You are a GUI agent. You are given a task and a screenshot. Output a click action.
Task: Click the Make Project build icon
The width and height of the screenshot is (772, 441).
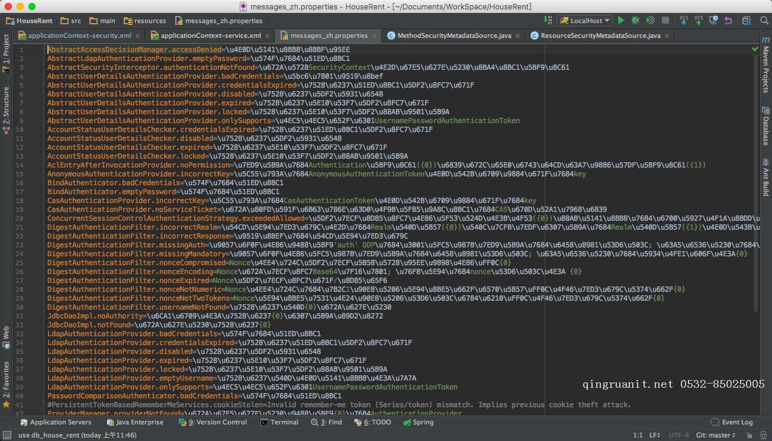(x=548, y=21)
